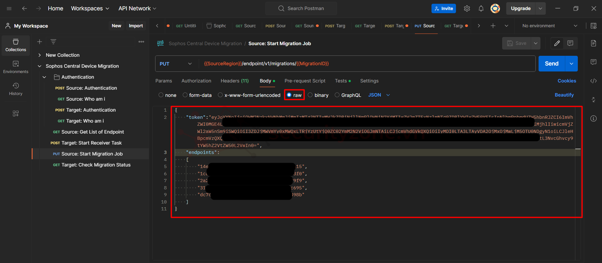Open a new request tab with plus icon

click(493, 26)
